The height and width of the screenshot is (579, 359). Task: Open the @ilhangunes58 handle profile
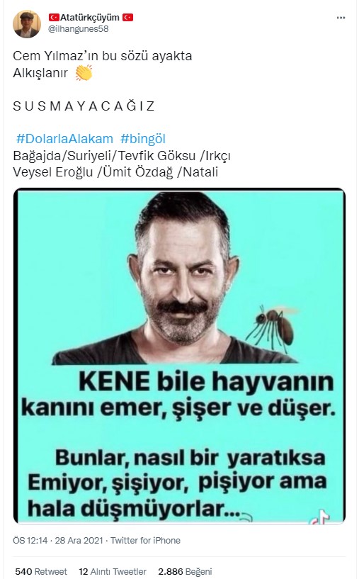click(x=78, y=29)
